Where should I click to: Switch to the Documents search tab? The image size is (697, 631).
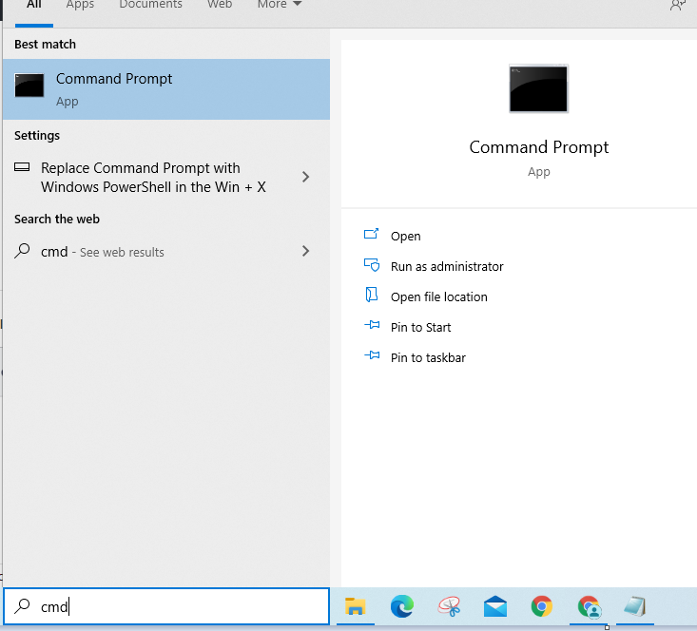(150, 6)
